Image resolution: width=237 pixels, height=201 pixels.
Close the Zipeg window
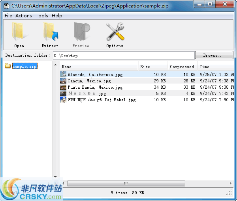pos(225,4)
